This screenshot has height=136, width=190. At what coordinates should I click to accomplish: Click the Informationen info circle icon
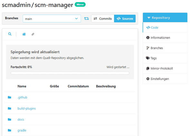(x=148, y=38)
